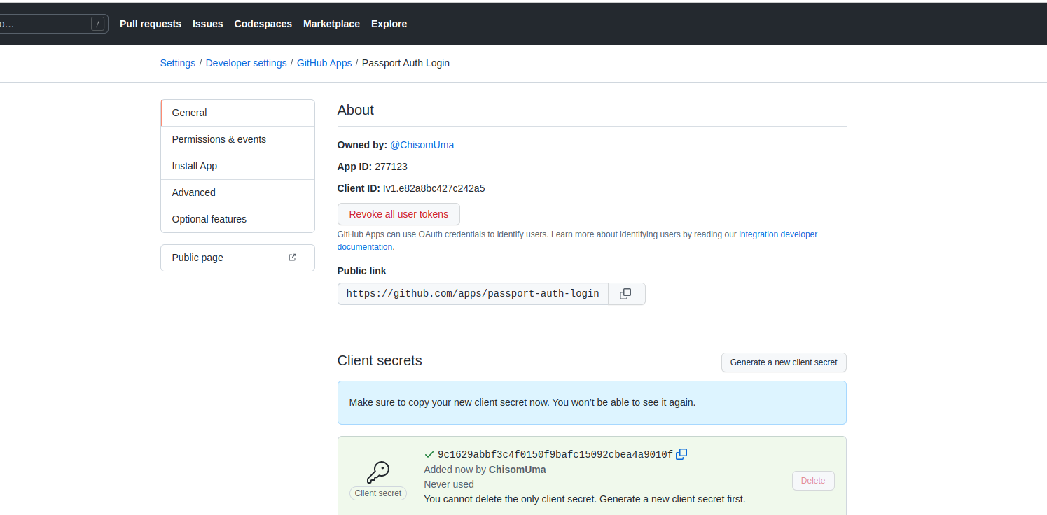The image size is (1047, 515).
Task: Click Generate a new client secret
Action: [784, 362]
